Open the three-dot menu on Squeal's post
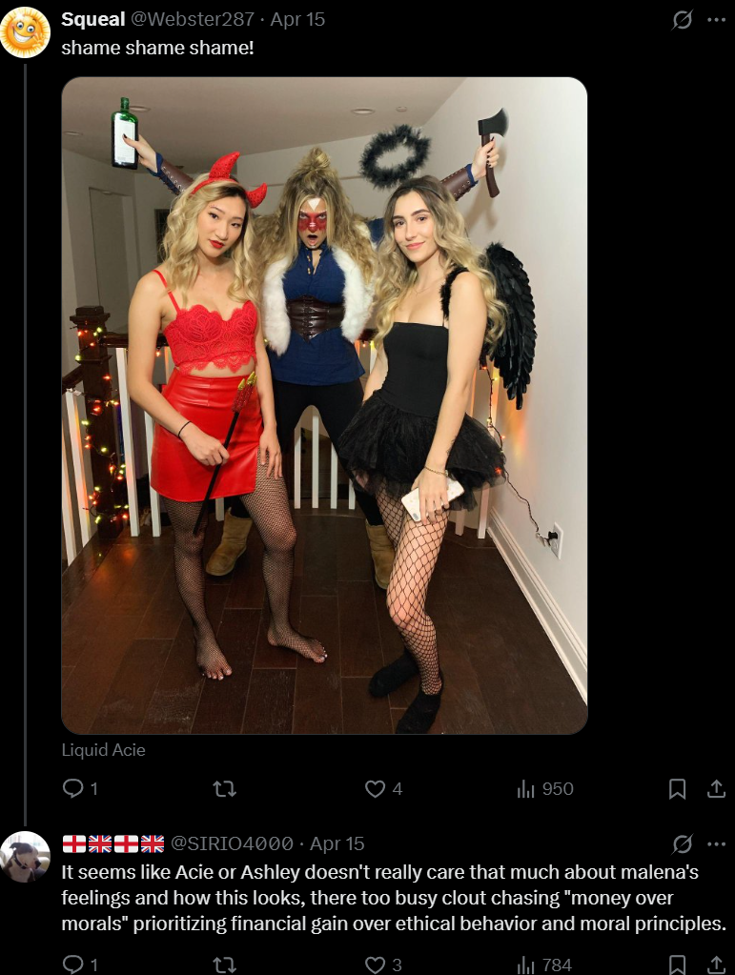The height and width of the screenshot is (975, 735). (x=716, y=20)
